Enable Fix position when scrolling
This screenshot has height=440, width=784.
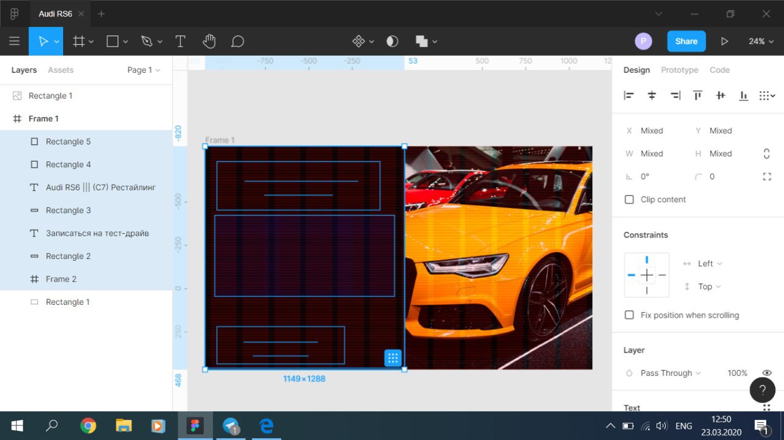point(629,315)
